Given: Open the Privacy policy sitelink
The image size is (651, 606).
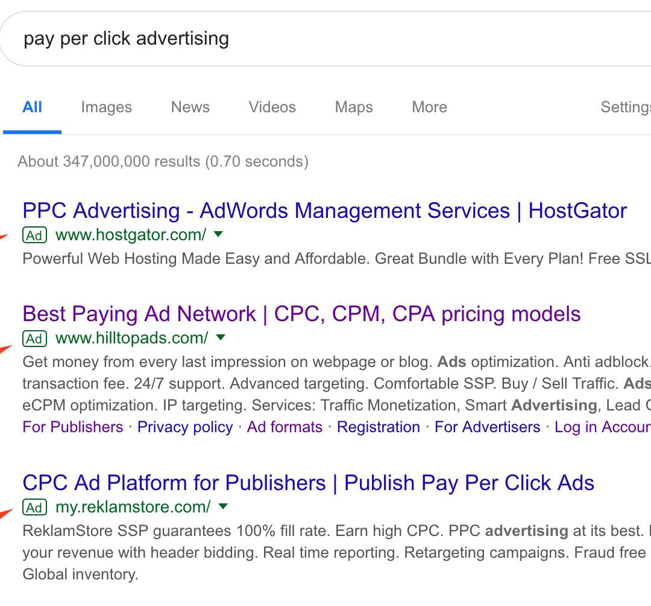Looking at the screenshot, I should tap(185, 427).
